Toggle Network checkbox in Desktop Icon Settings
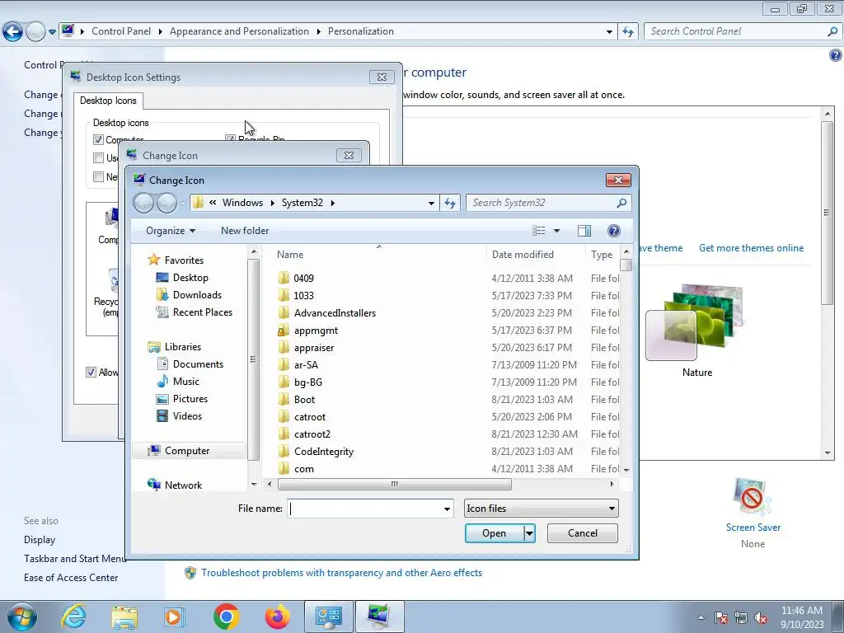 (99, 176)
